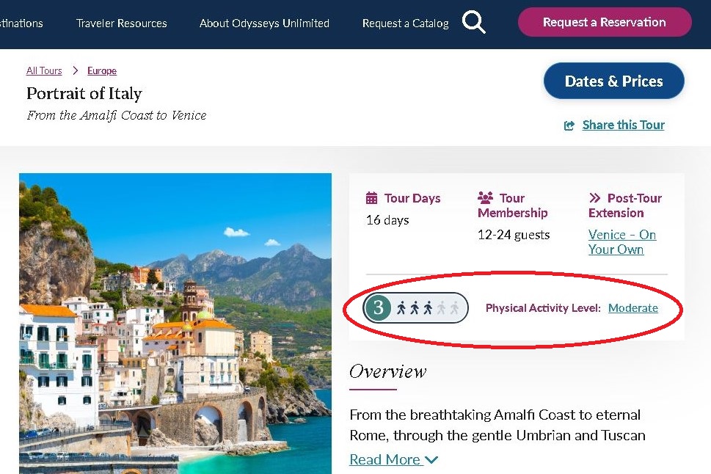
Task: Open the Dates & Prices button
Action: [x=613, y=81]
